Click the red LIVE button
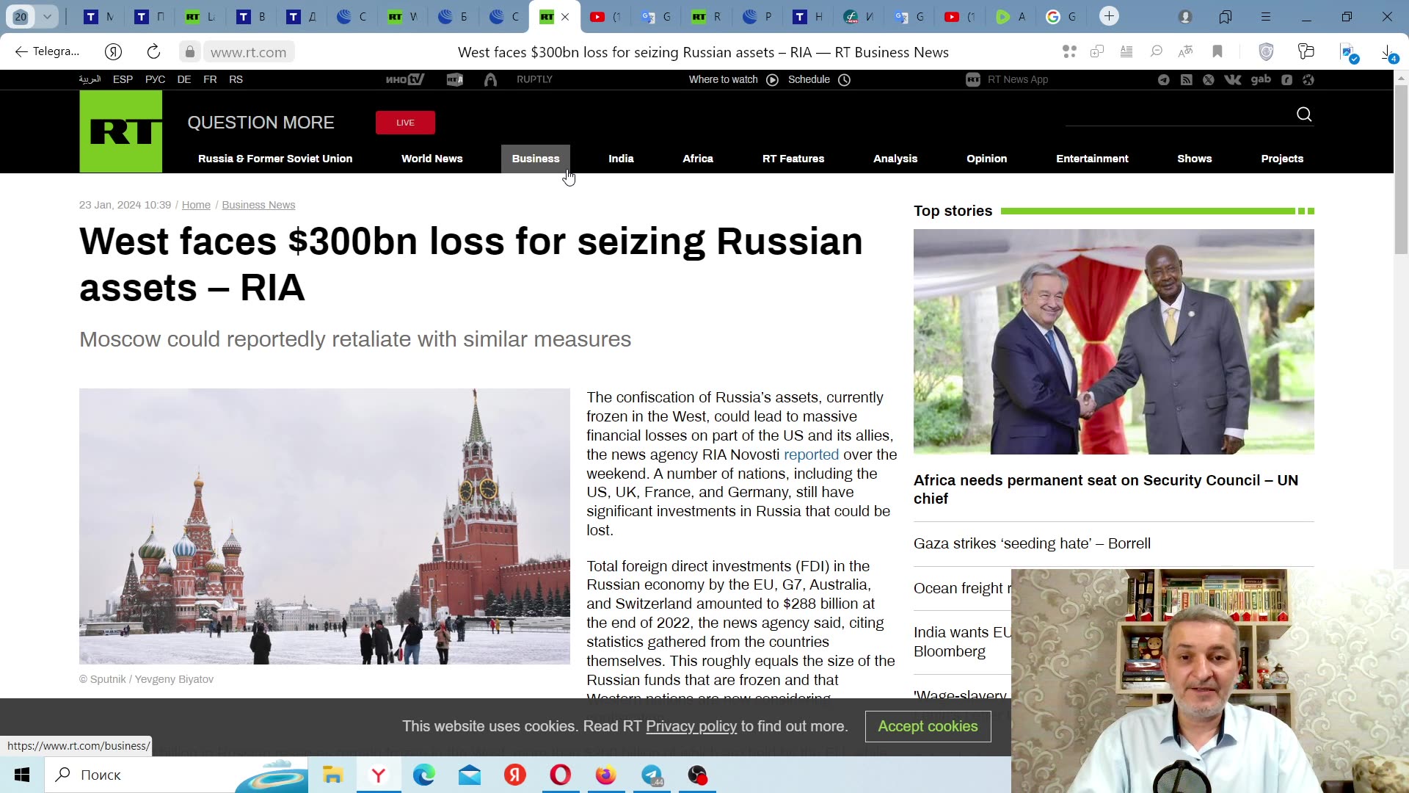The image size is (1409, 793). pyautogui.click(x=405, y=123)
